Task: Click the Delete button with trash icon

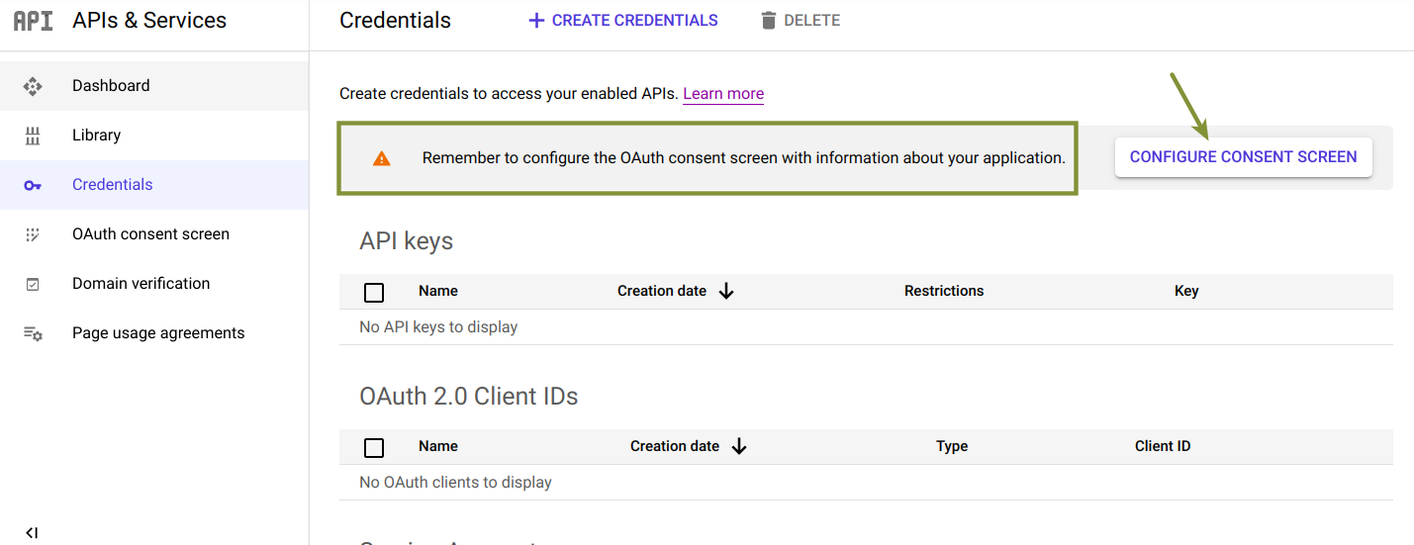Action: point(801,21)
